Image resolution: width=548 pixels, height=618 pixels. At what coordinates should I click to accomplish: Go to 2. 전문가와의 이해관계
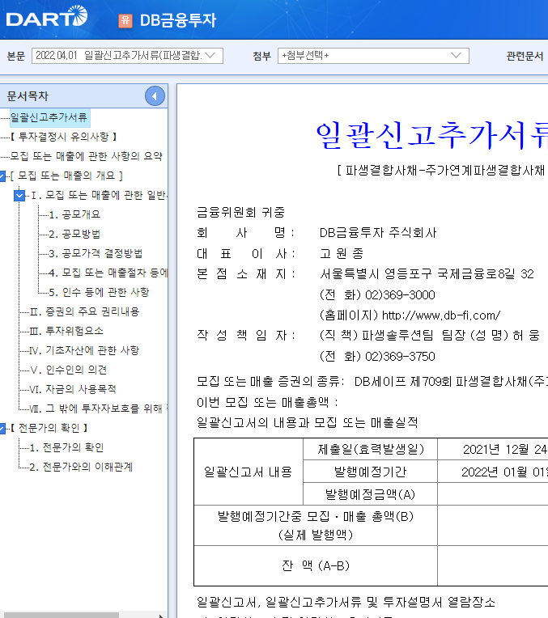click(81, 467)
